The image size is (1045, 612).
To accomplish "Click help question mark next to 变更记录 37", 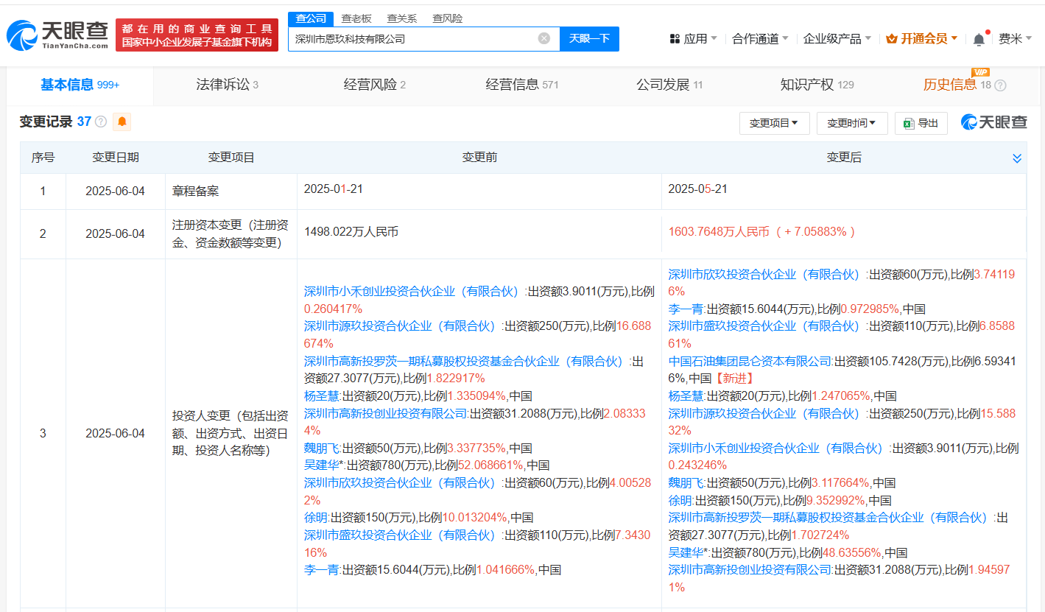I will click(x=101, y=122).
